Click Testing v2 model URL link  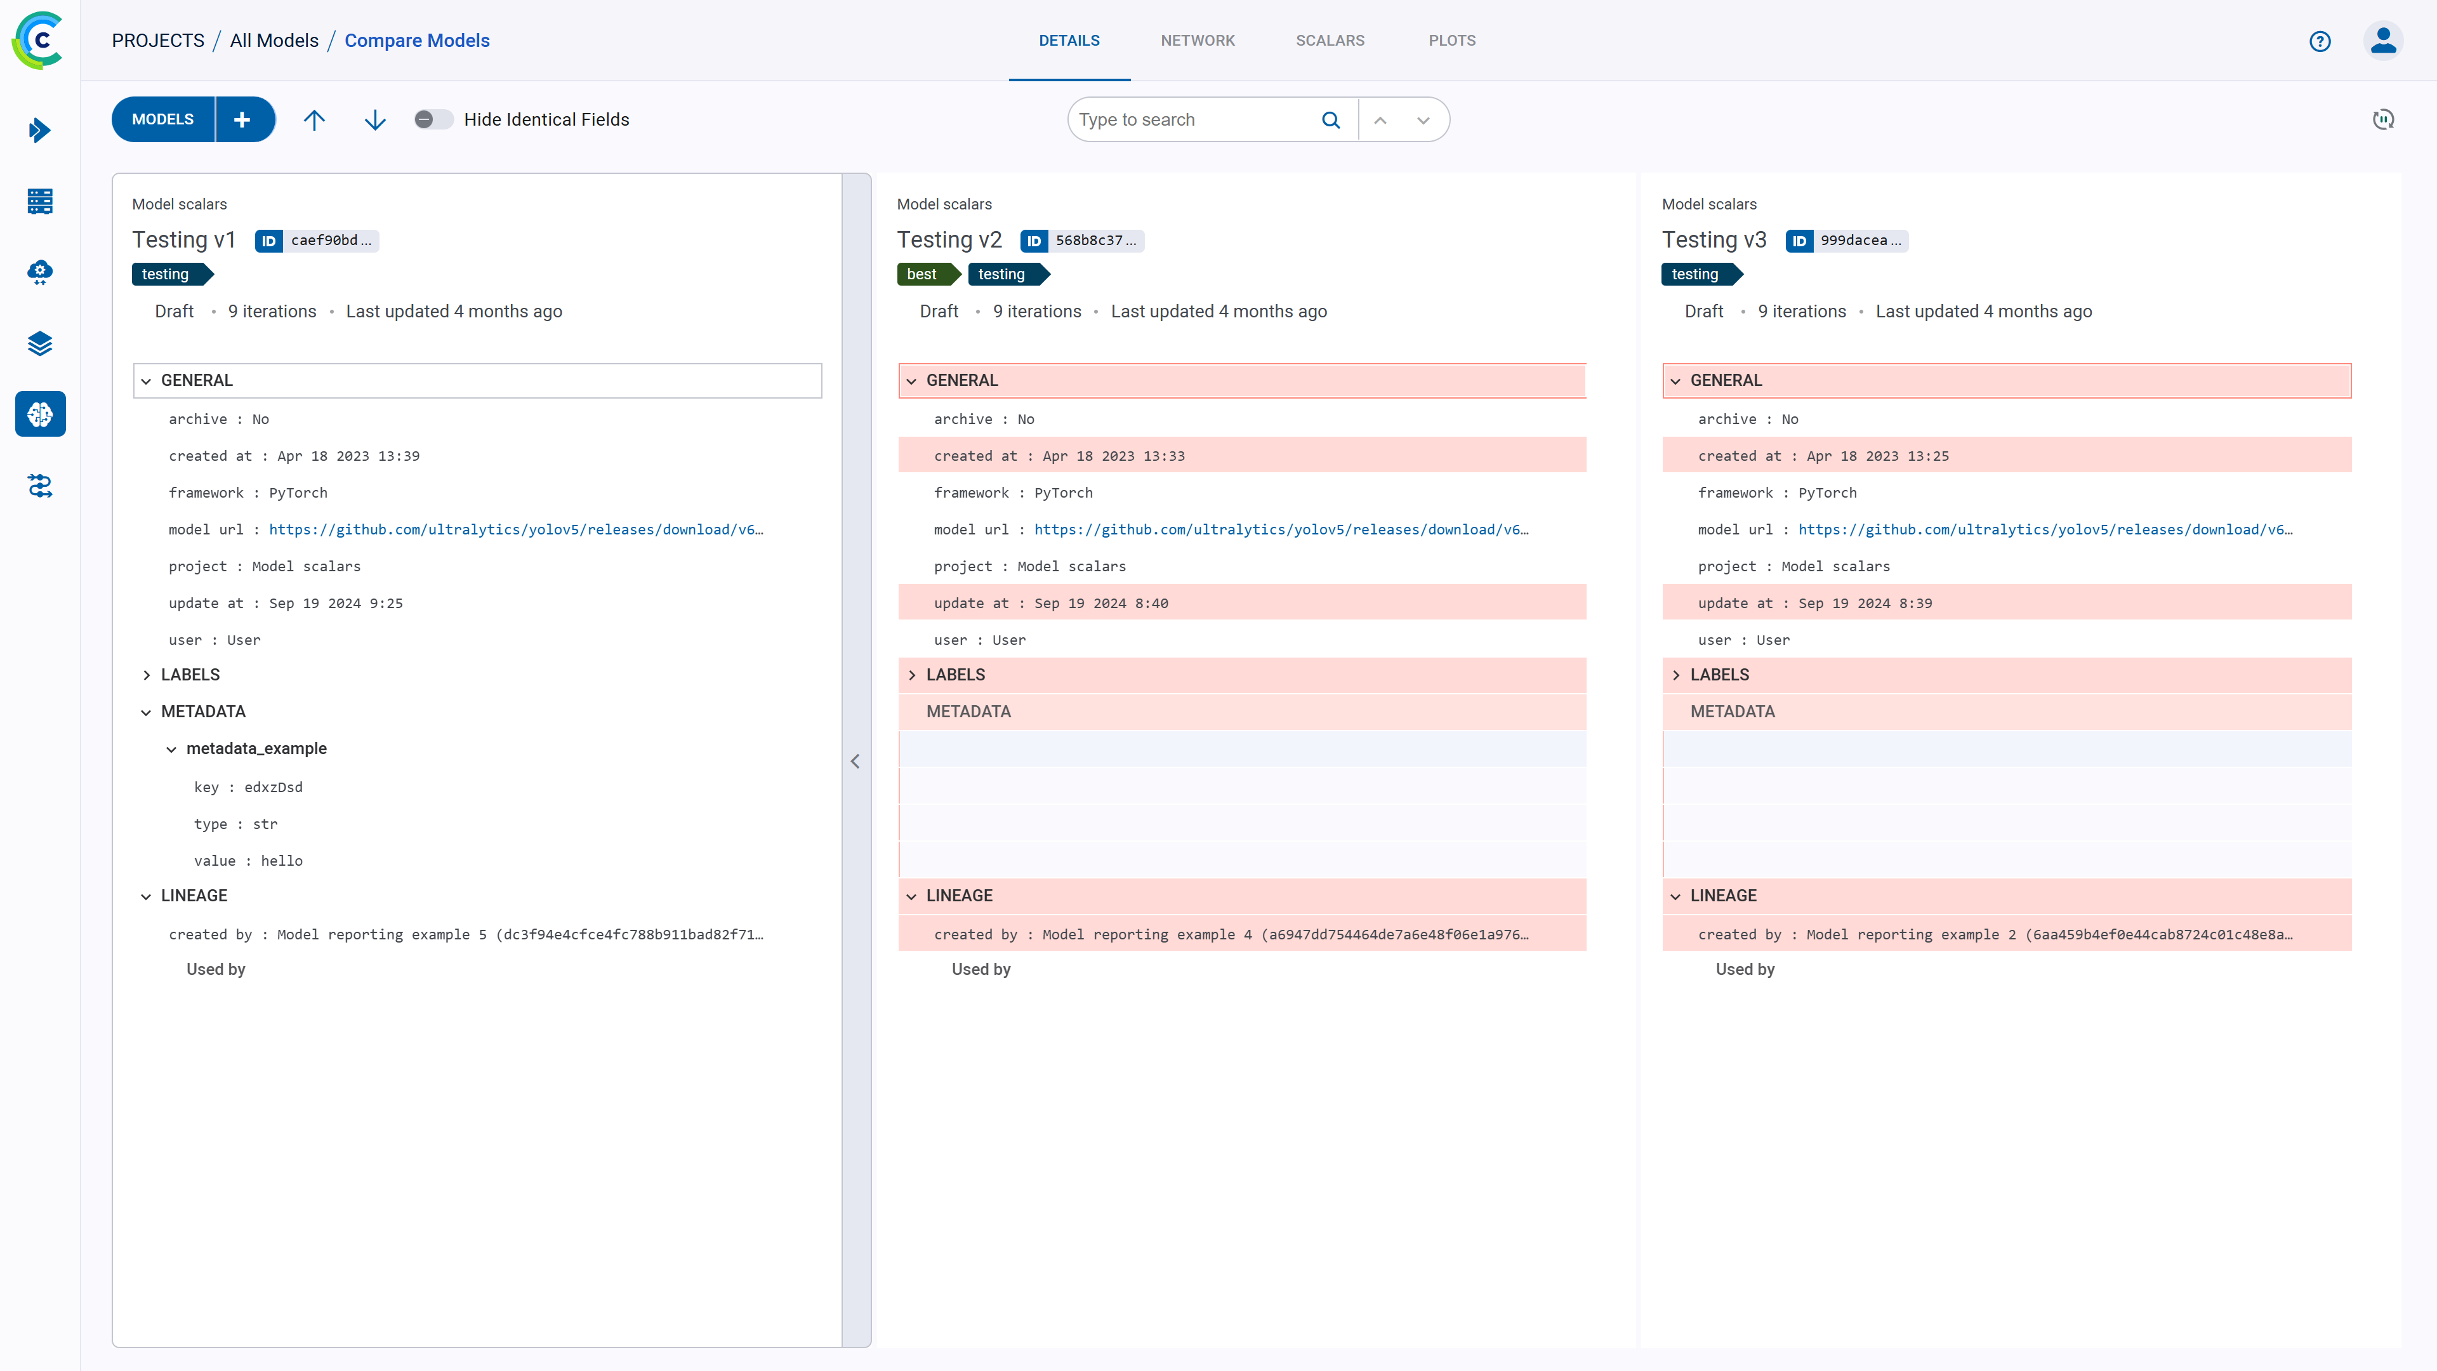[x=1281, y=529]
